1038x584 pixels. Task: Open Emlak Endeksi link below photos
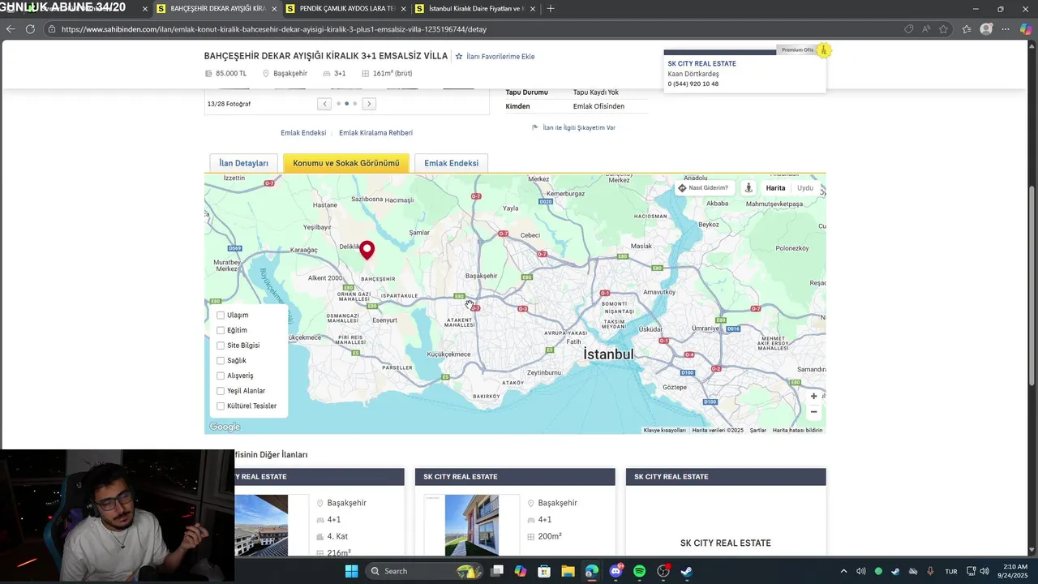[x=303, y=133]
